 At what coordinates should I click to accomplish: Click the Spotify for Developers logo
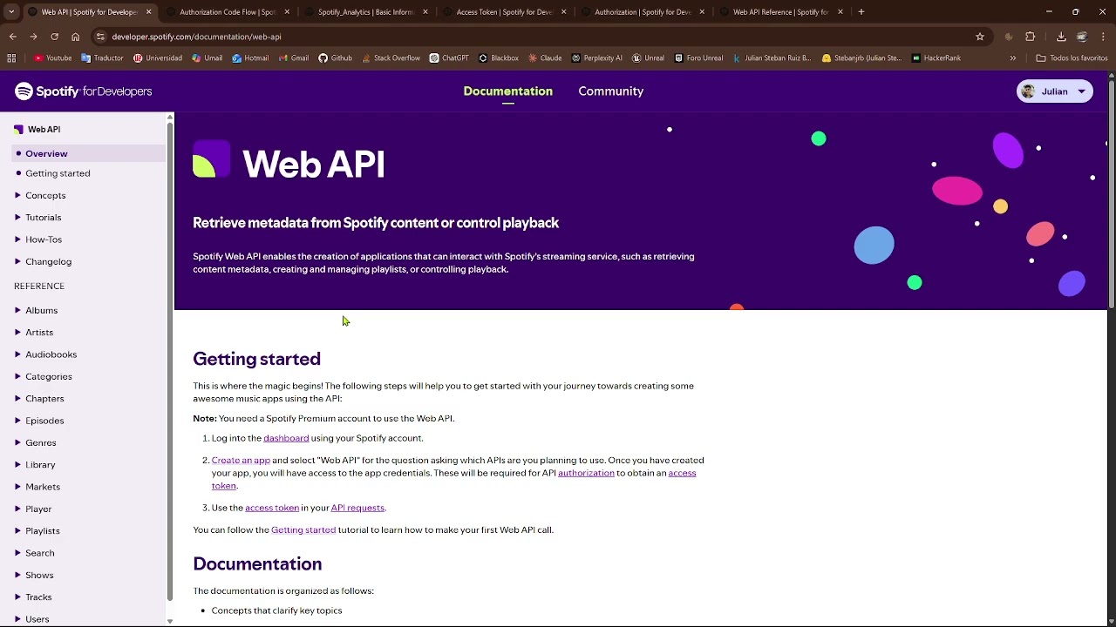(x=83, y=91)
